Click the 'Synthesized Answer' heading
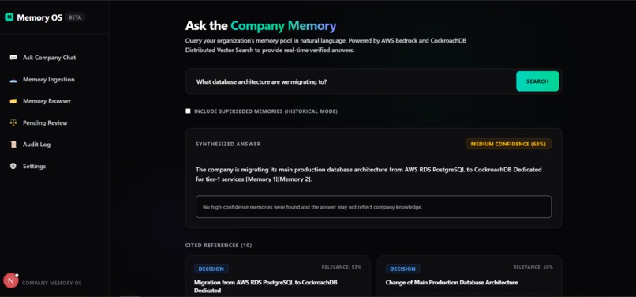Viewport: 636px width, 297px height. [x=228, y=144]
